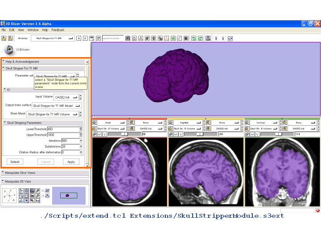Screen dimensions: 321x241
Task: Click the module history back arrow
Action: point(79,38)
